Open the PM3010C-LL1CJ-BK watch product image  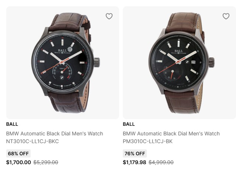179,63
